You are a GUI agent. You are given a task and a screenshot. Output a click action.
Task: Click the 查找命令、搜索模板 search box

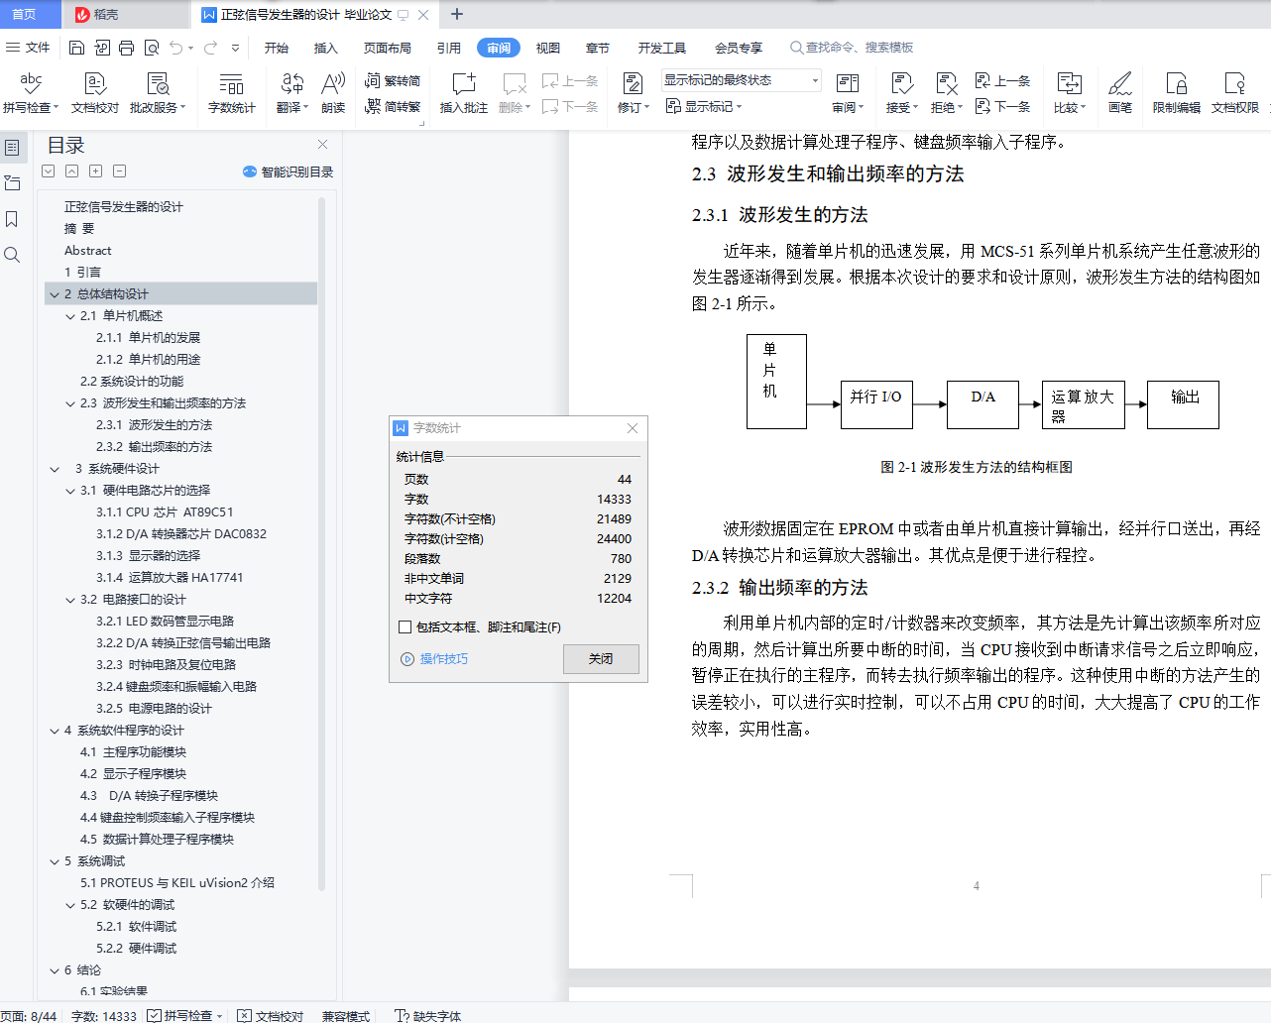[853, 48]
